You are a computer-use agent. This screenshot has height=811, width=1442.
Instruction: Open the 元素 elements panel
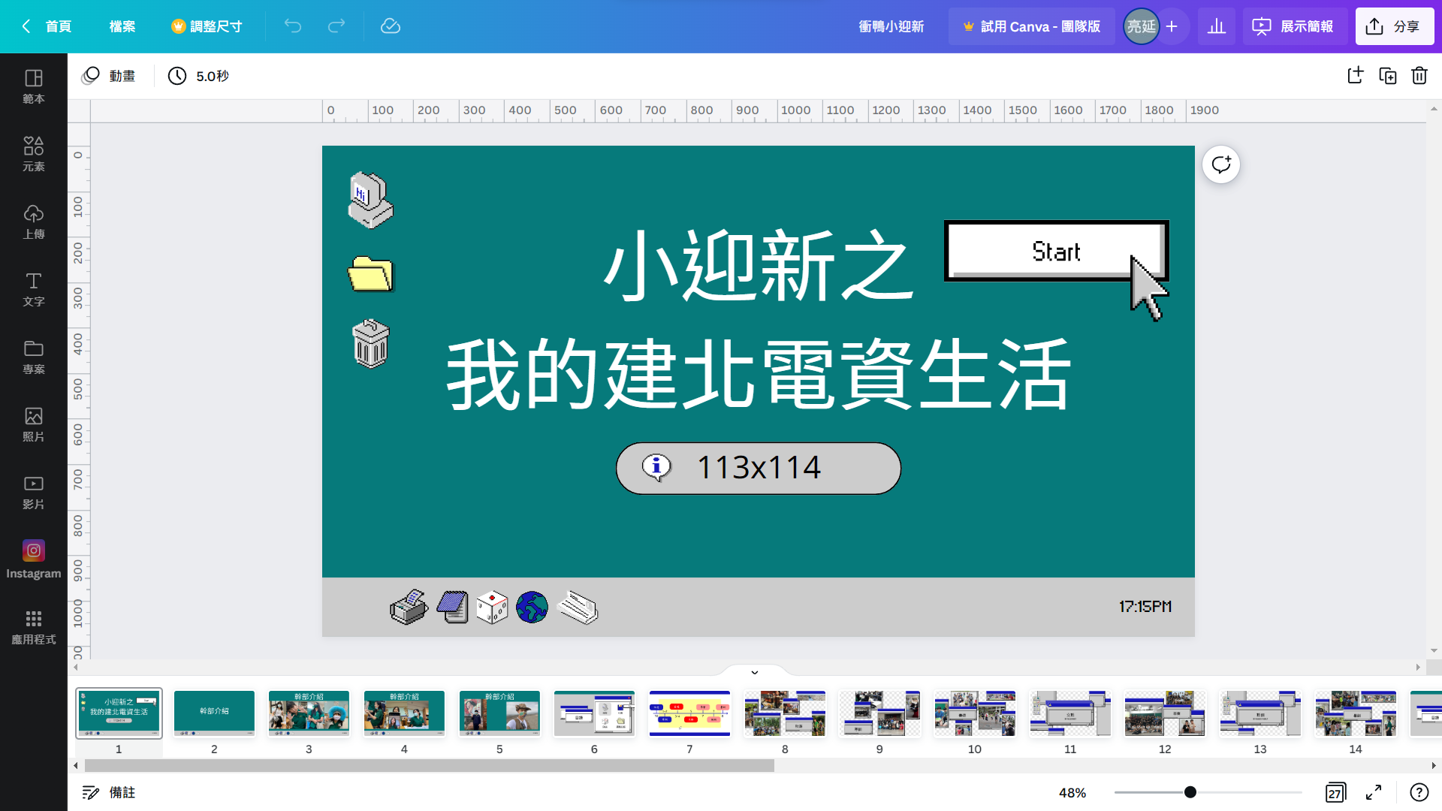click(x=33, y=154)
